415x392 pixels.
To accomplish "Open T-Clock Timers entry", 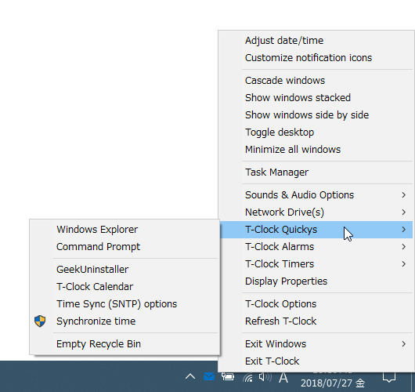I will pos(316,264).
